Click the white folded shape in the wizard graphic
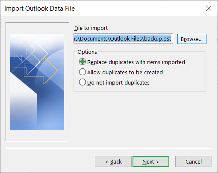Image resolution: width=218 pixels, height=173 pixels. tap(23, 100)
